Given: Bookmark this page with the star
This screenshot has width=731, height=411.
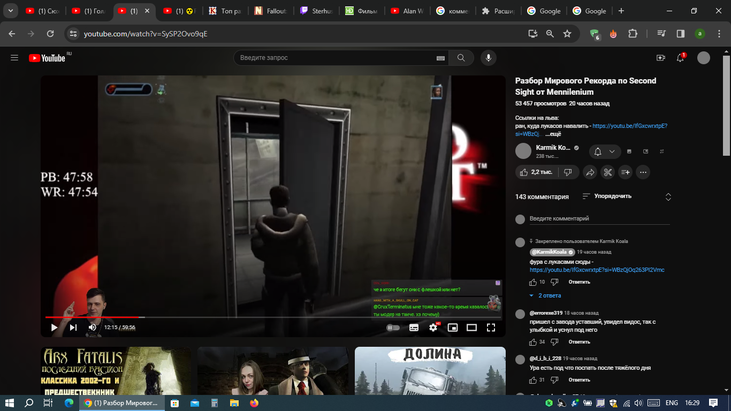Looking at the screenshot, I should tap(567, 34).
